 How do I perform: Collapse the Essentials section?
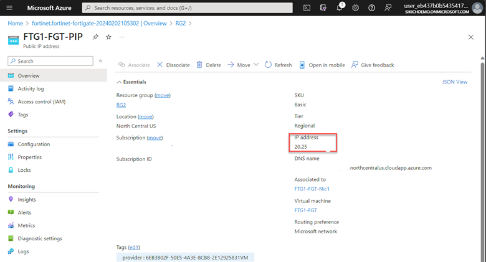pos(120,82)
